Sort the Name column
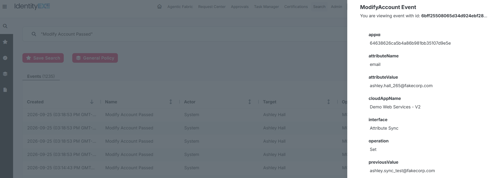488x178 pixels. tap(171, 102)
